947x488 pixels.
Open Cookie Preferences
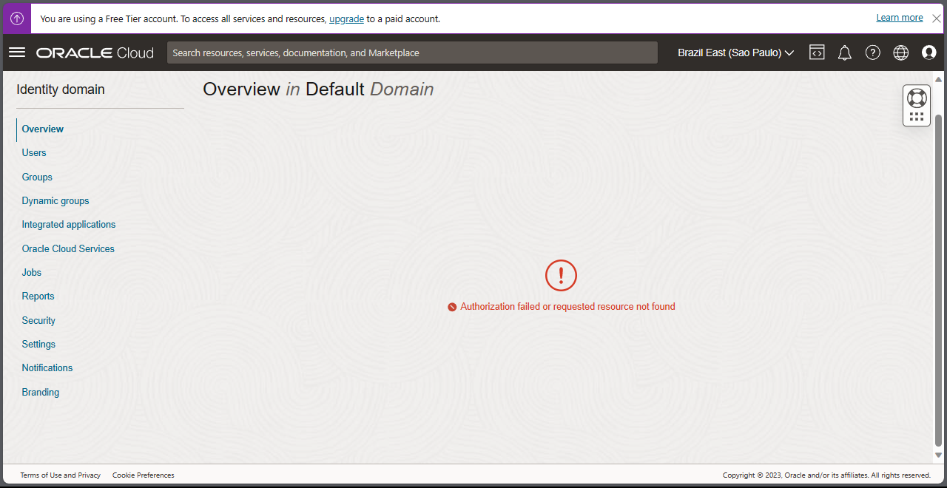click(x=143, y=475)
